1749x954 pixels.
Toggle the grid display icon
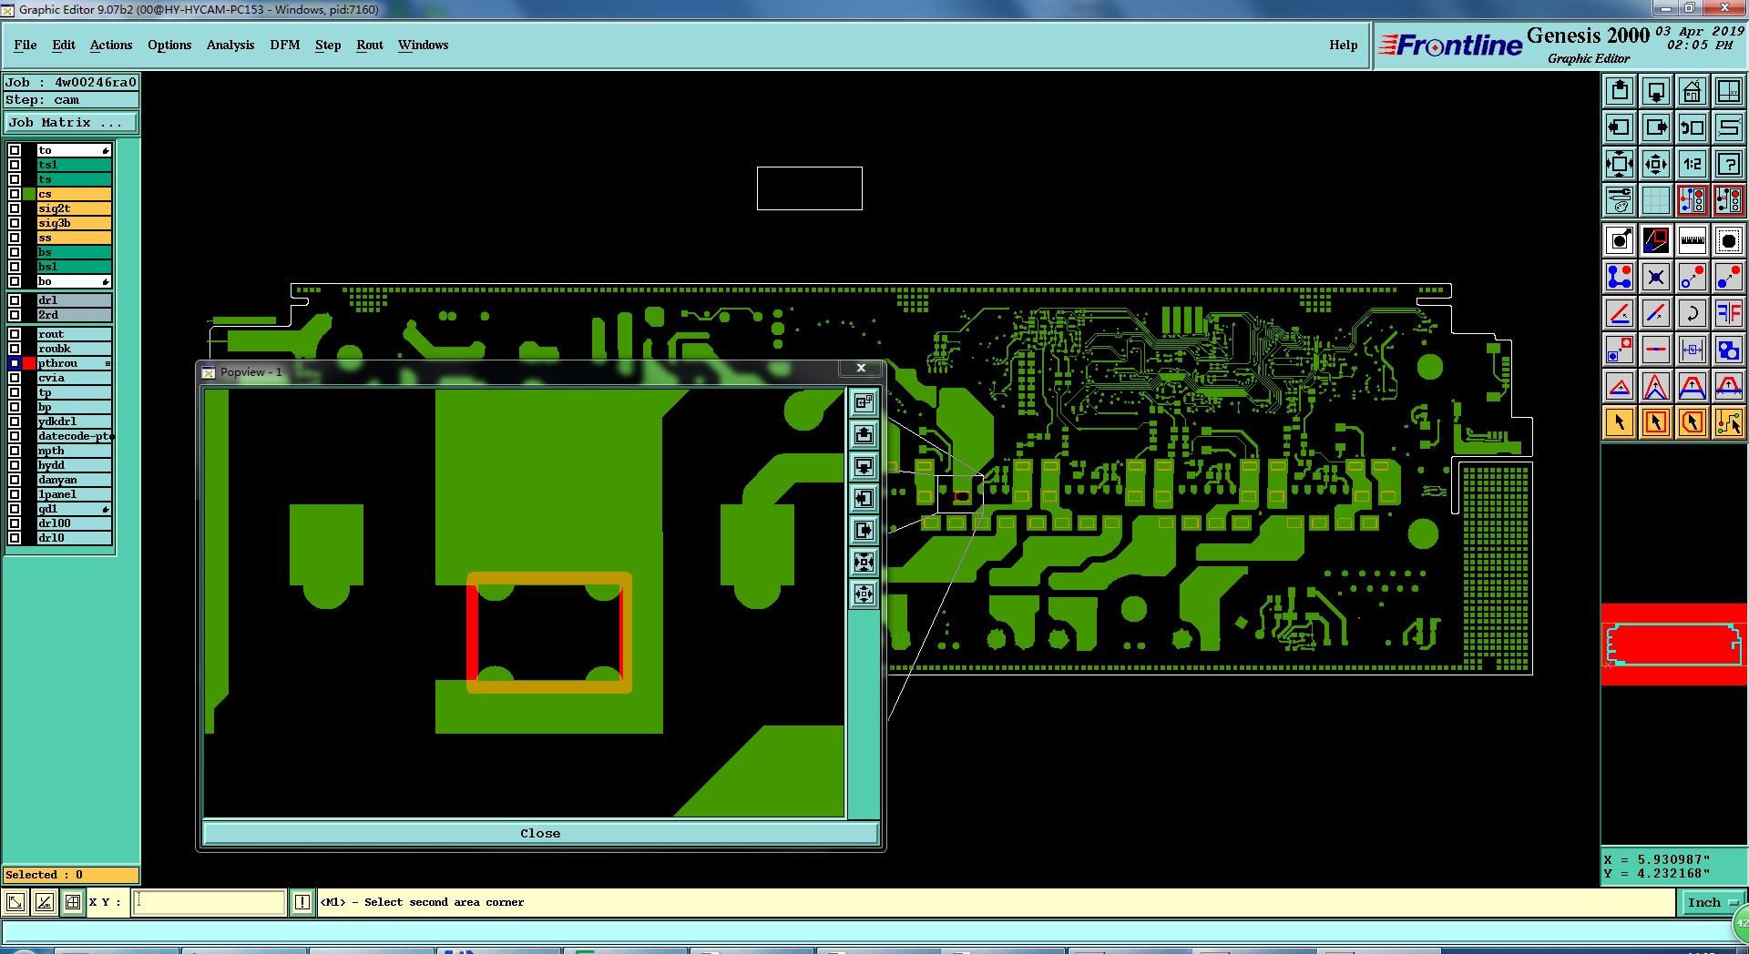pos(1656,200)
